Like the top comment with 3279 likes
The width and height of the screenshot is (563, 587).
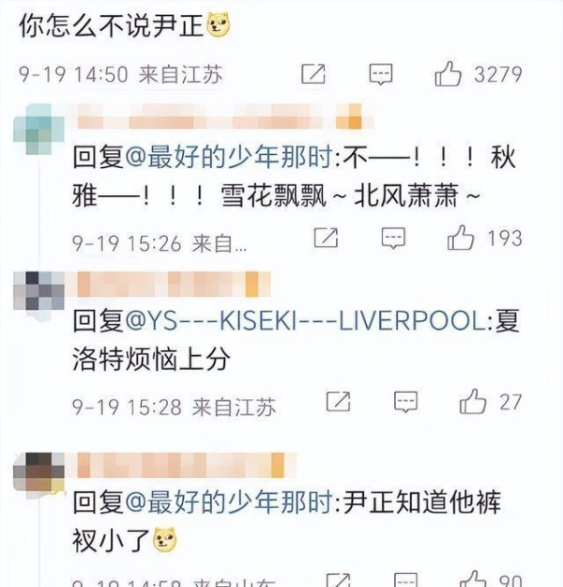coord(449,74)
